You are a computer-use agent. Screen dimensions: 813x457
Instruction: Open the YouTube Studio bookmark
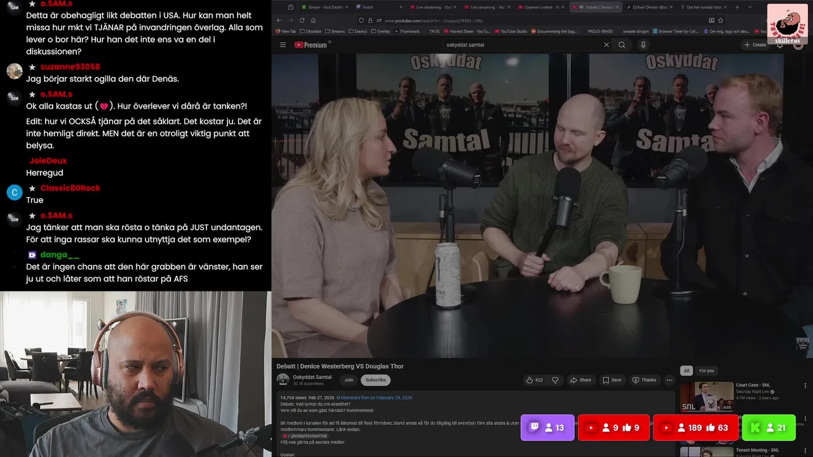tap(511, 31)
